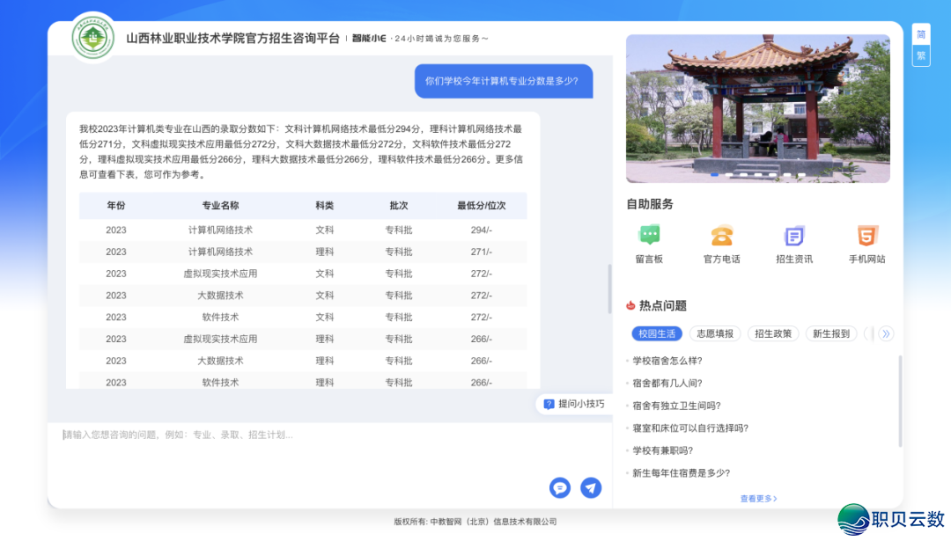Viewport: 951px width, 541px height.
Task: Click the campus pavilion banner image
Action: pos(757,108)
